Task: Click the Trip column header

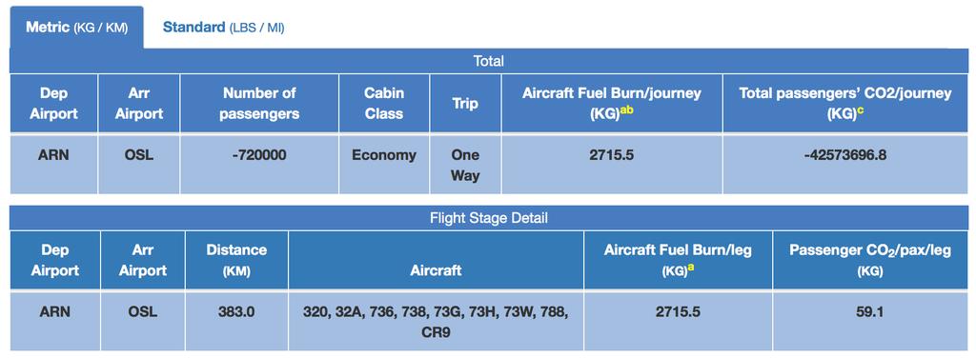Action: pos(465,103)
